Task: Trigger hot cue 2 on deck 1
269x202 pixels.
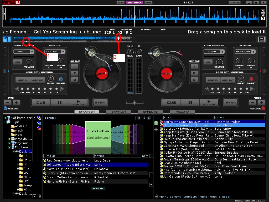Action: (75, 73)
